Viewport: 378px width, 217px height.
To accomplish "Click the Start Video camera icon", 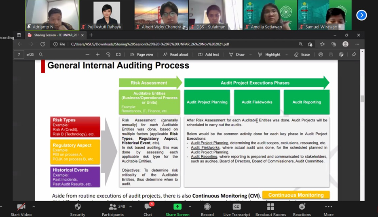I will (x=21, y=207).
